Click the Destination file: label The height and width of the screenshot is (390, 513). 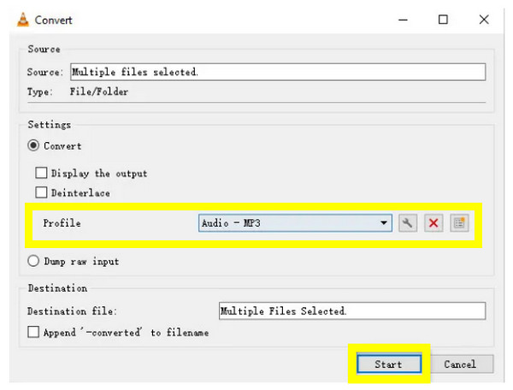pos(72,310)
